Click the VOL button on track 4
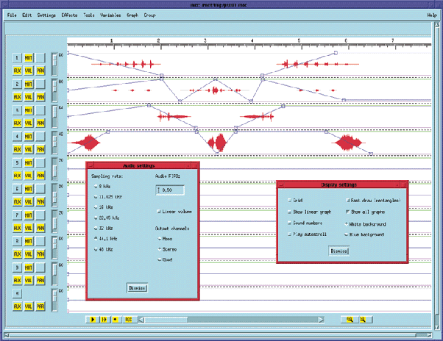Screen dimensions: 443x341 click(x=29, y=149)
